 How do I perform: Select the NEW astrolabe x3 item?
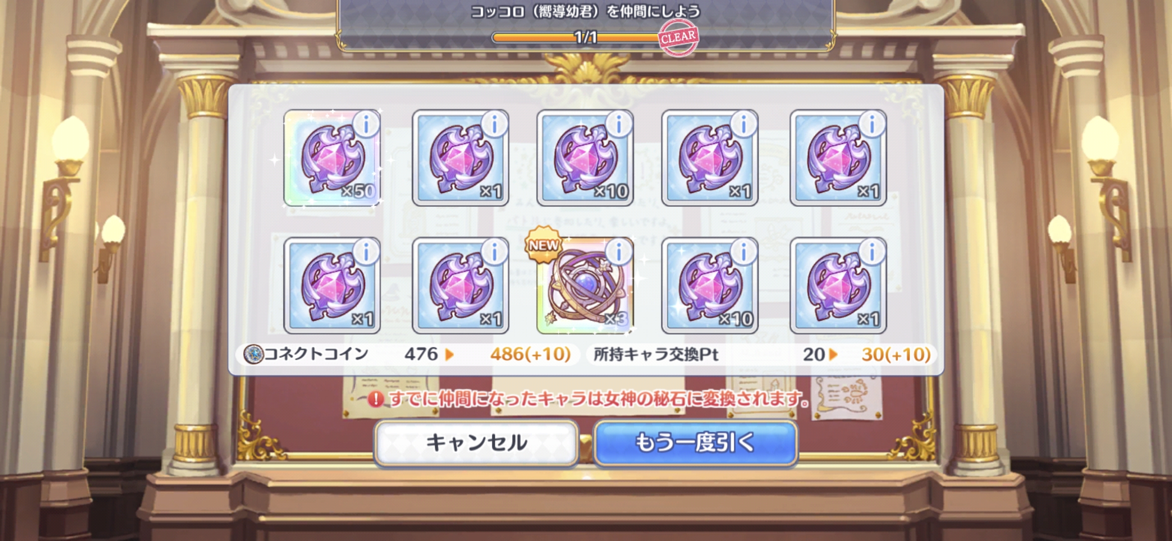(x=585, y=286)
